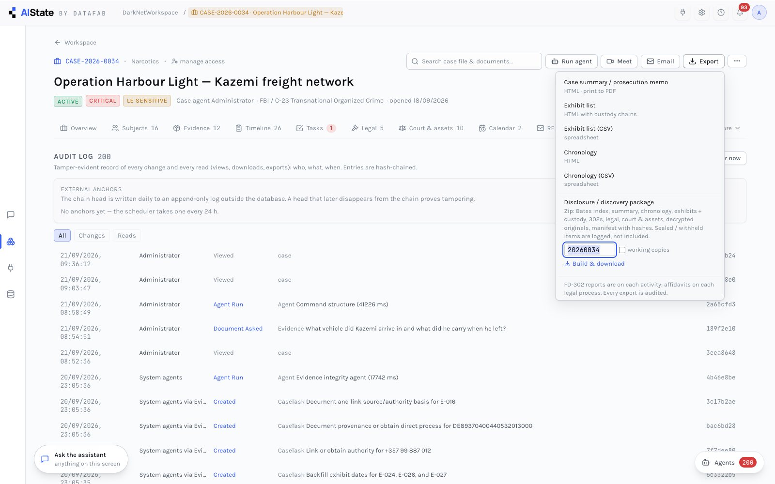The height and width of the screenshot is (484, 775).
Task: Enable the working copies checkbox
Action: coord(622,250)
